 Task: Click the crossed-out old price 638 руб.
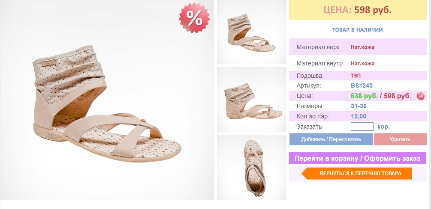[x=364, y=96]
